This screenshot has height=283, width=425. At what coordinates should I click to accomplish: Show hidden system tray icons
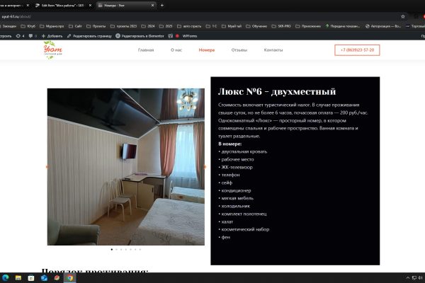point(408,277)
